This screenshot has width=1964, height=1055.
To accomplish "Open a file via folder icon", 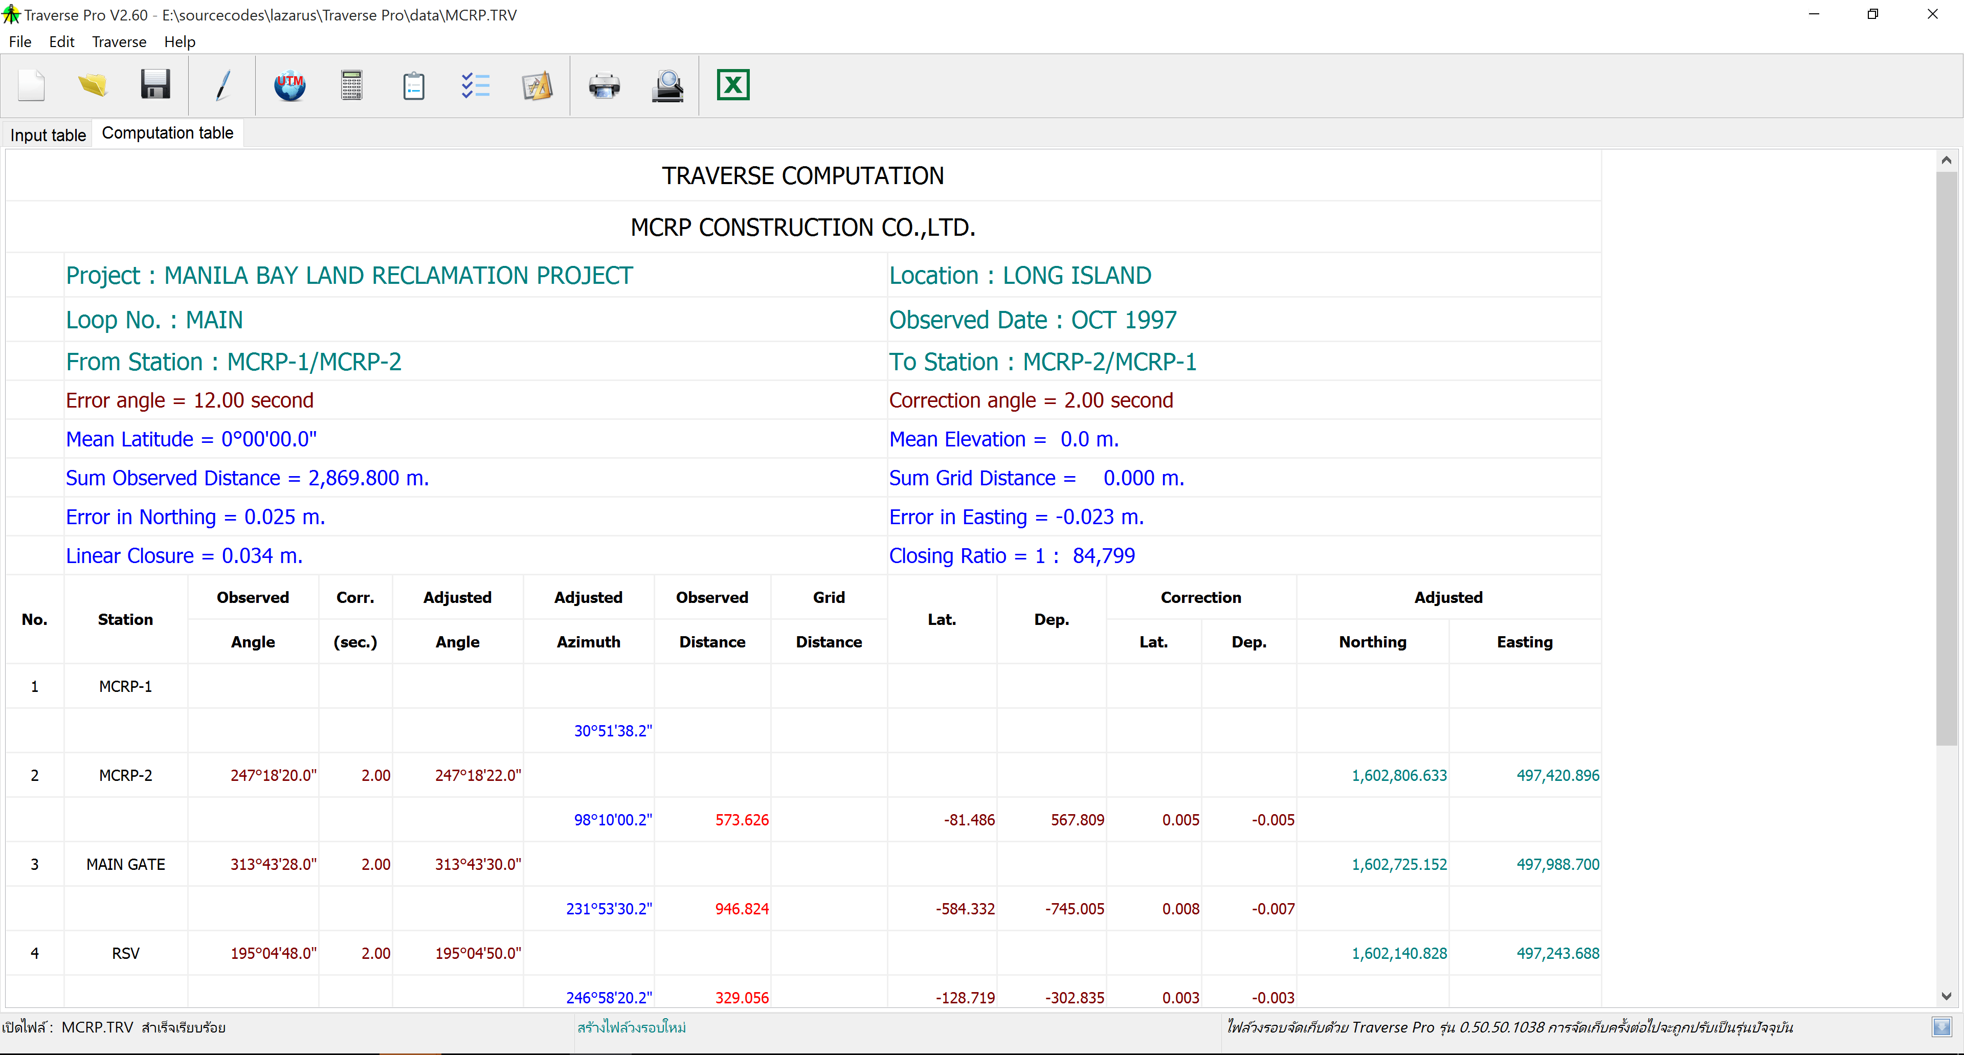I will 93,85.
